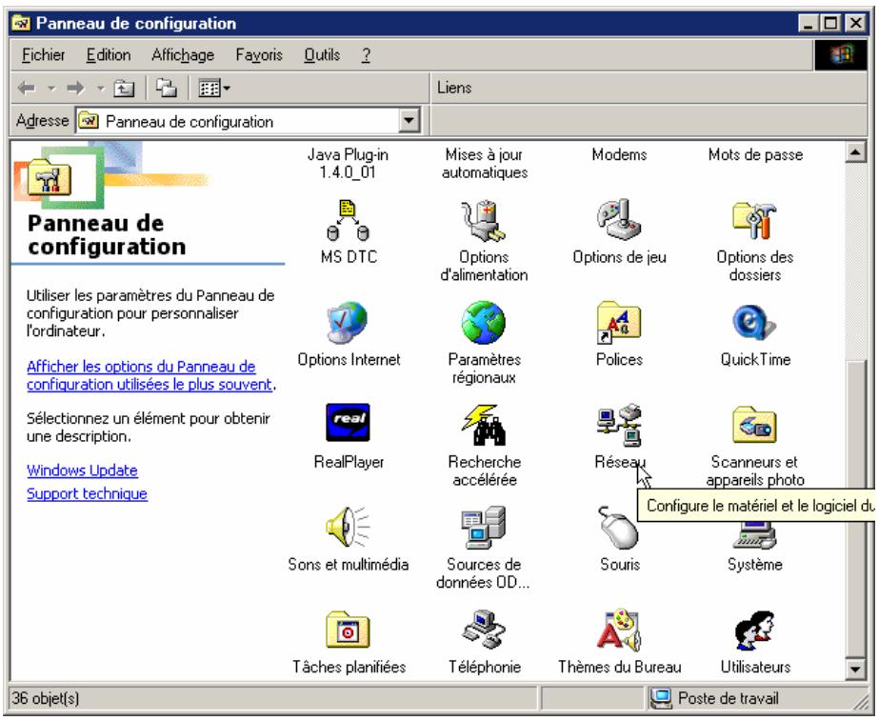Open the Options de jeu joystick icon
879x721 pixels.
619,220
